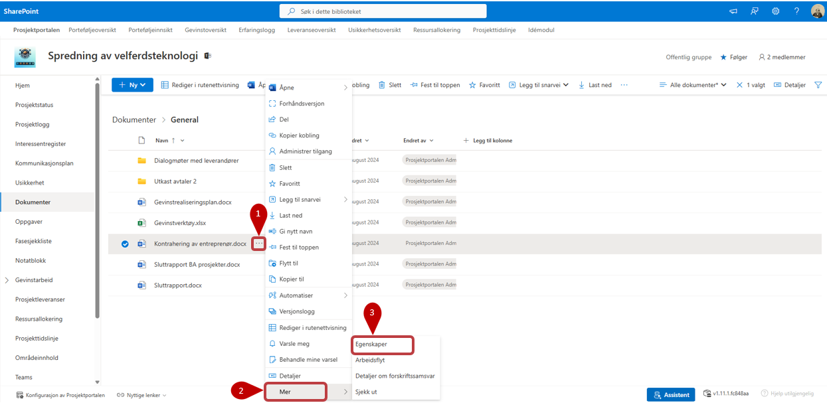This screenshot has height=405, width=827.
Task: Open the Dokumenter breadcrumb link
Action: (133, 120)
